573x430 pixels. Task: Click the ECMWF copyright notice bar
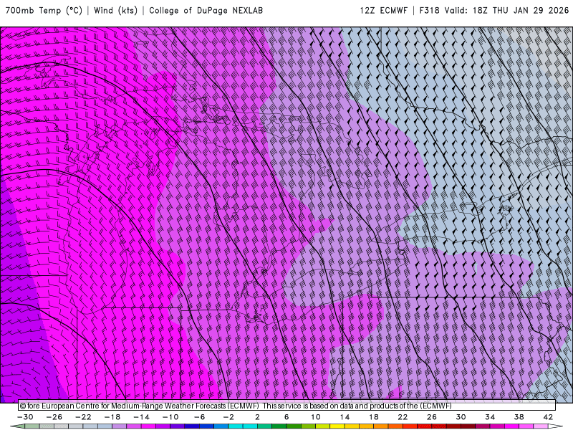tap(287, 406)
